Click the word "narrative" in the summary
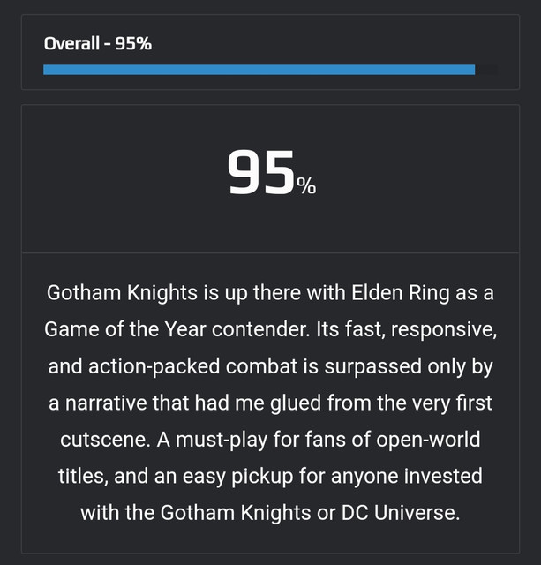 106,403
